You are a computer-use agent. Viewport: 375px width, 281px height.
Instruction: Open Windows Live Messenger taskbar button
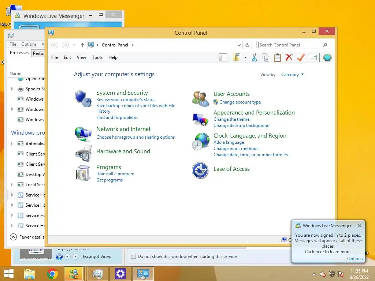pyautogui.click(x=73, y=274)
